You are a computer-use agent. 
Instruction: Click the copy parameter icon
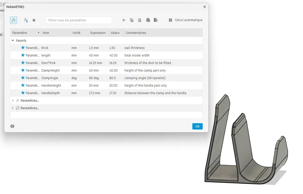point(132,20)
